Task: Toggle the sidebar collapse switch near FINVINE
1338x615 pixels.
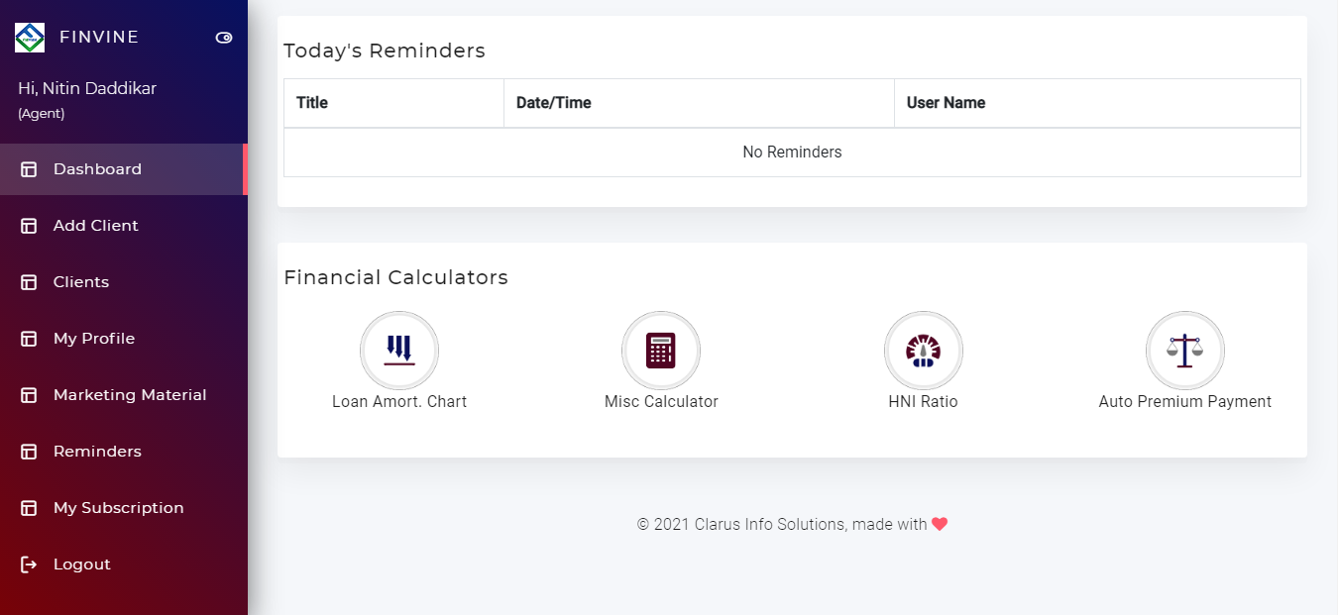Action: 224,38
